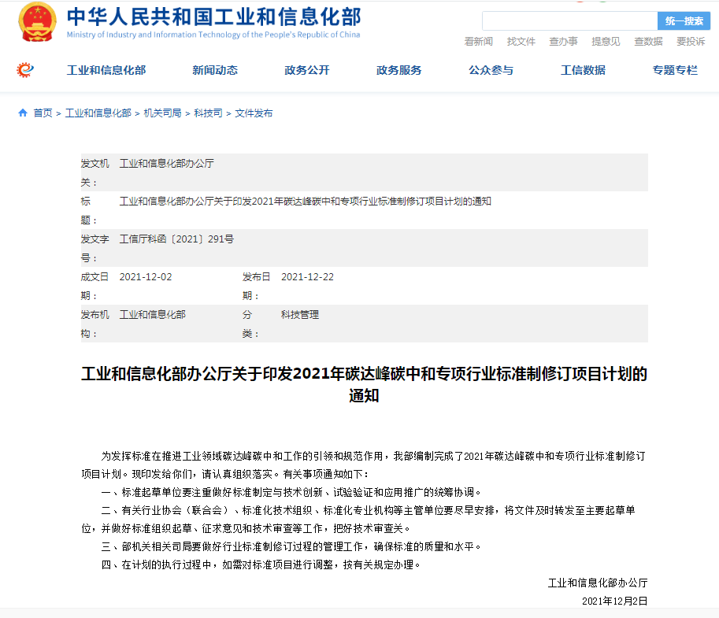Open the 新闻动态 navigation menu
719x618 pixels.
(214, 70)
